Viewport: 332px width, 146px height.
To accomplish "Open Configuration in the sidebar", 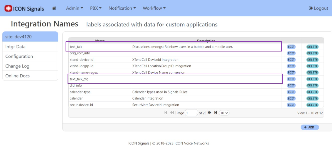I will (19, 56).
